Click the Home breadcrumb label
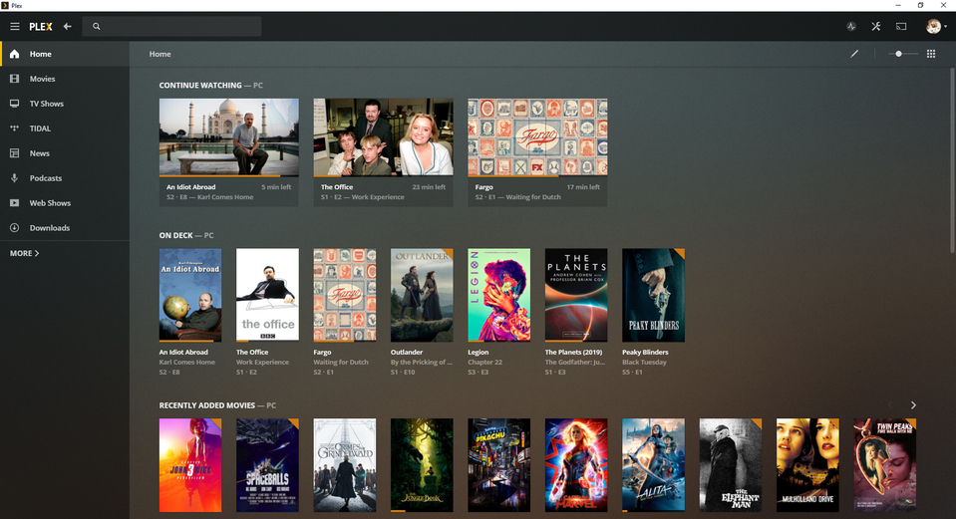 click(159, 54)
